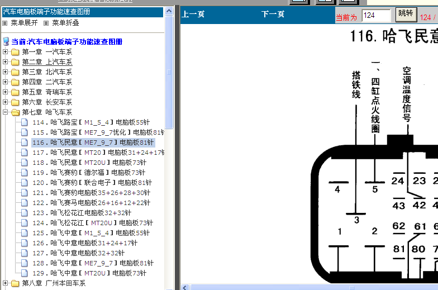Click page icon of item 129 哈飞中意

[x=25, y=273]
